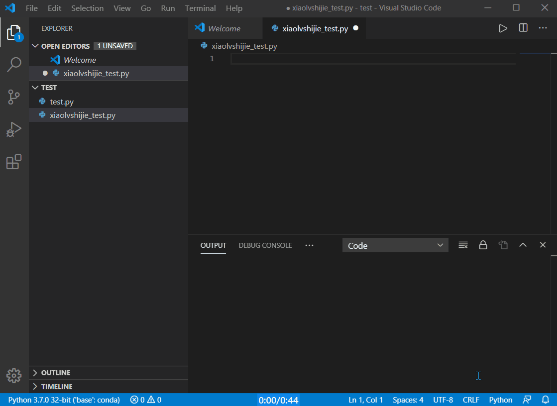Click into editor line 1
557x406 pixels.
(x=373, y=59)
